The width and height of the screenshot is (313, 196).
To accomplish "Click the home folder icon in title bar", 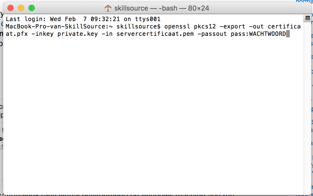I will (x=108, y=8).
